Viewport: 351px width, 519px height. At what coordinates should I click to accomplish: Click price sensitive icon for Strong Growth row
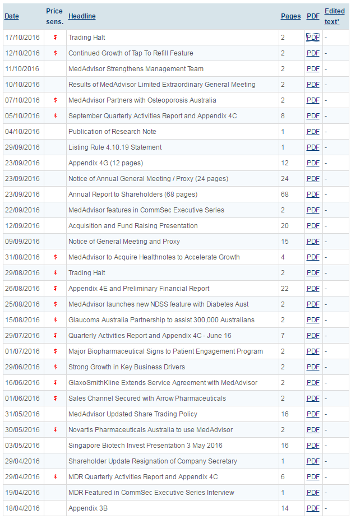coord(55,367)
